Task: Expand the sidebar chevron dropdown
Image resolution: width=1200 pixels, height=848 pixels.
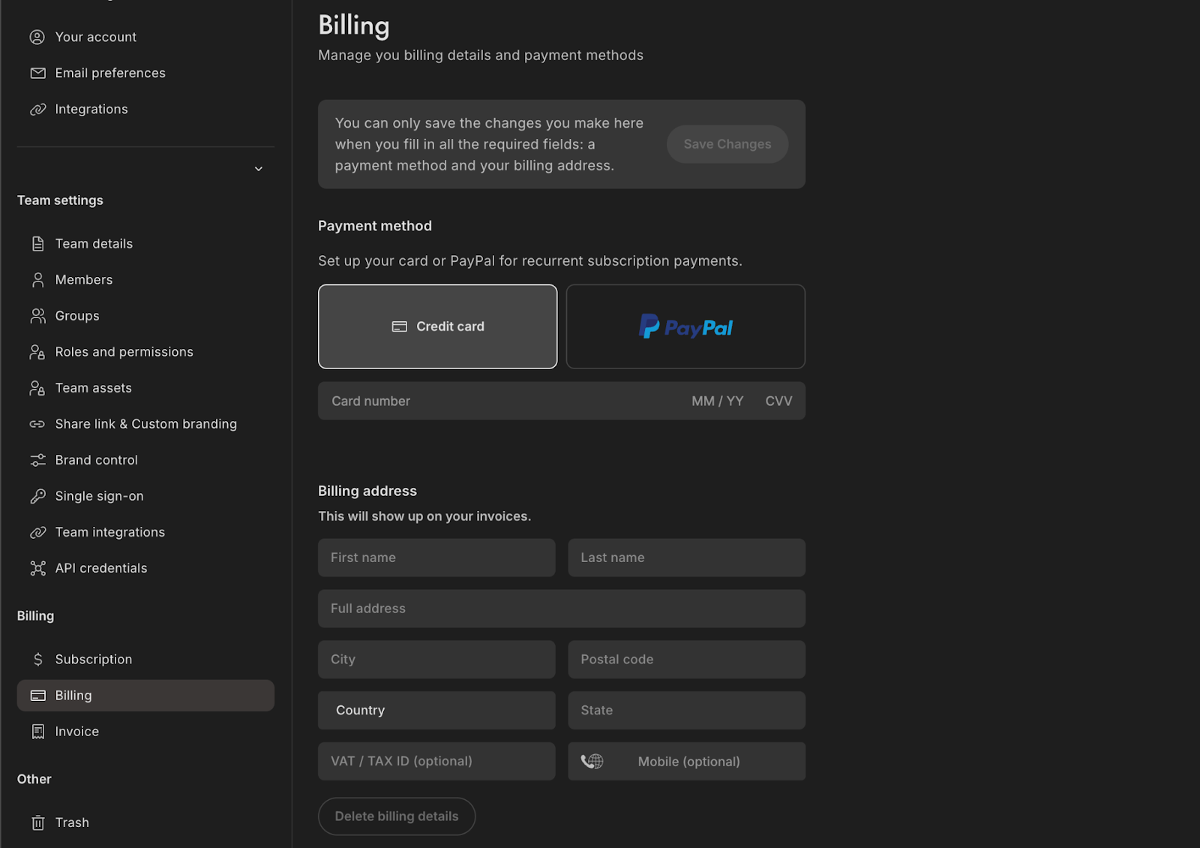Action: 259,169
